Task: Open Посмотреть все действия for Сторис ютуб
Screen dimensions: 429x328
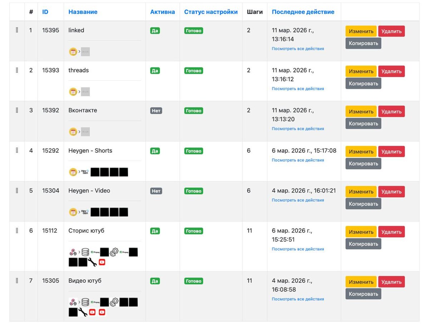Action: 298,249
